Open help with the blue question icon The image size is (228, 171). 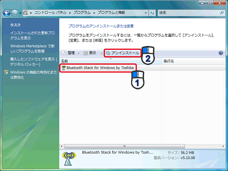point(221,53)
